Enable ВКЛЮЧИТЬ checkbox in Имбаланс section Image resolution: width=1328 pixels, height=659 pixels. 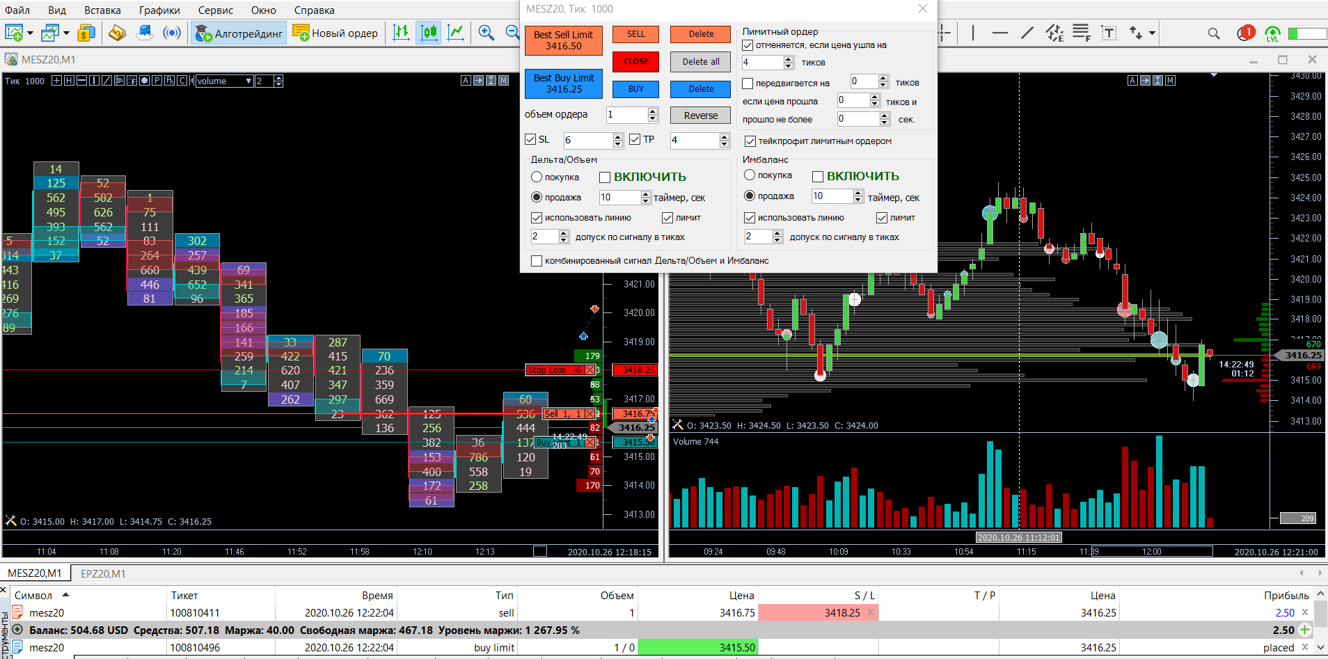pos(818,177)
